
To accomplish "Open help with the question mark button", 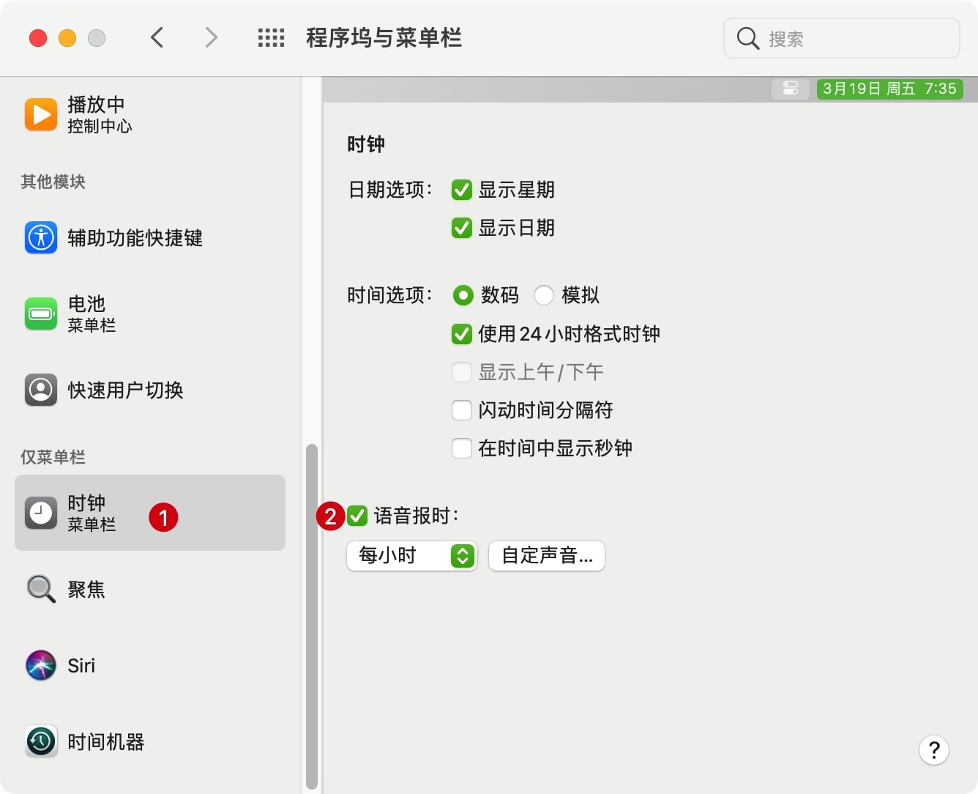I will 934,750.
